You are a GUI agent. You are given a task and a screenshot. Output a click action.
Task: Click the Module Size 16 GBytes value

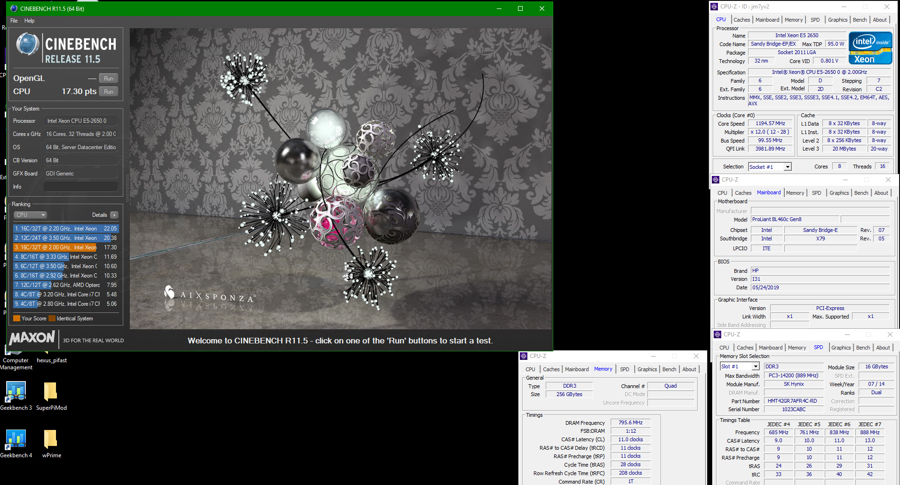tap(876, 366)
